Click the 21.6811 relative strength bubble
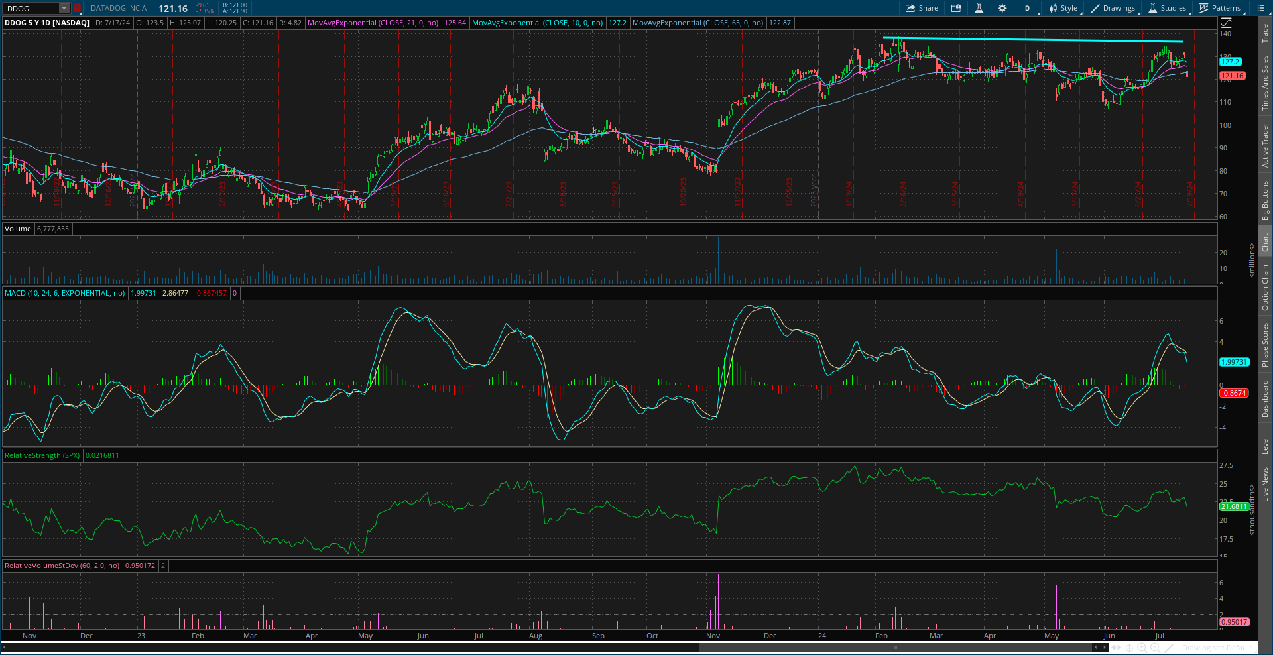The image size is (1273, 655). (x=1235, y=506)
